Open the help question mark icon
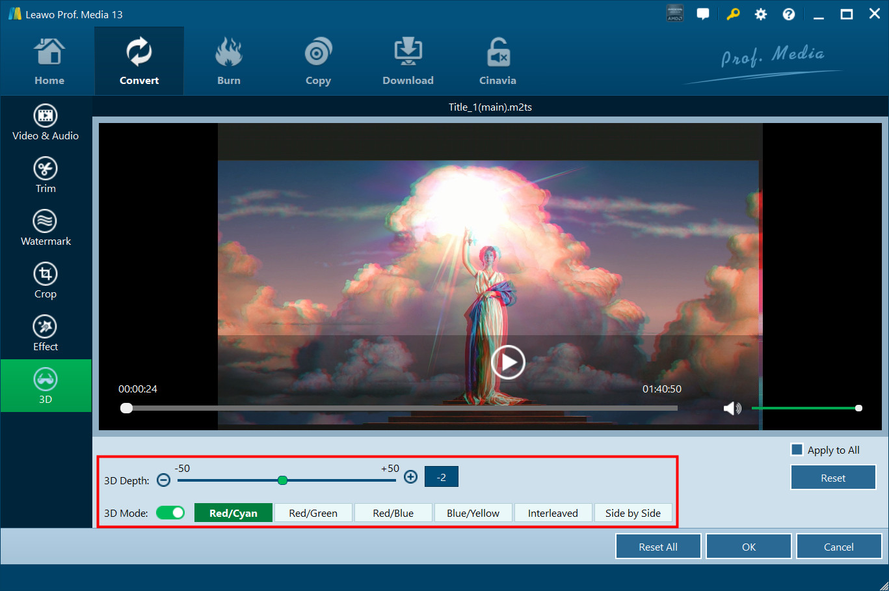 point(788,14)
